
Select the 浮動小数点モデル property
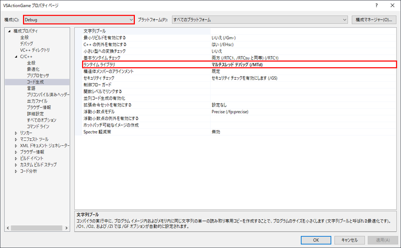99,112
